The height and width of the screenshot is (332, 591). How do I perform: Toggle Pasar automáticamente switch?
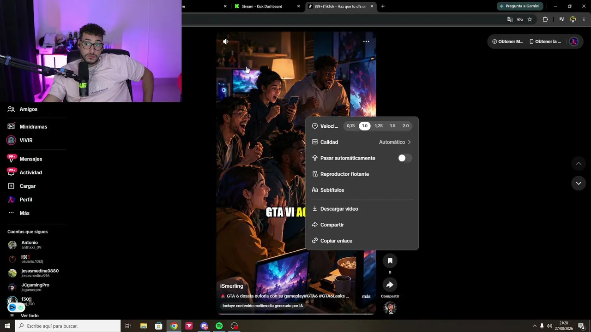click(x=405, y=158)
